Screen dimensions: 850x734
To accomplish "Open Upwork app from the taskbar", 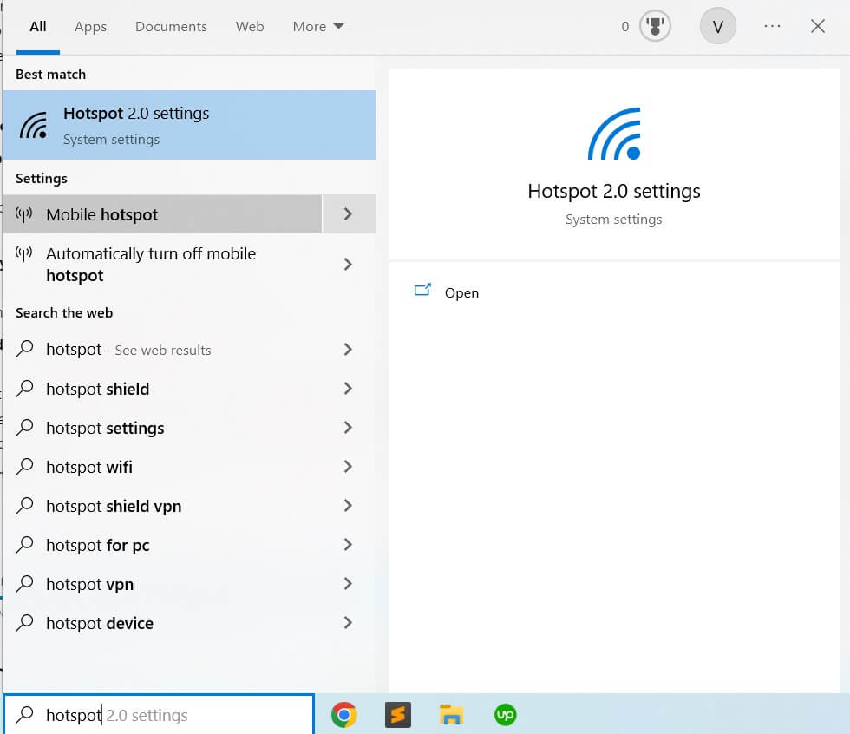I will coord(505,715).
